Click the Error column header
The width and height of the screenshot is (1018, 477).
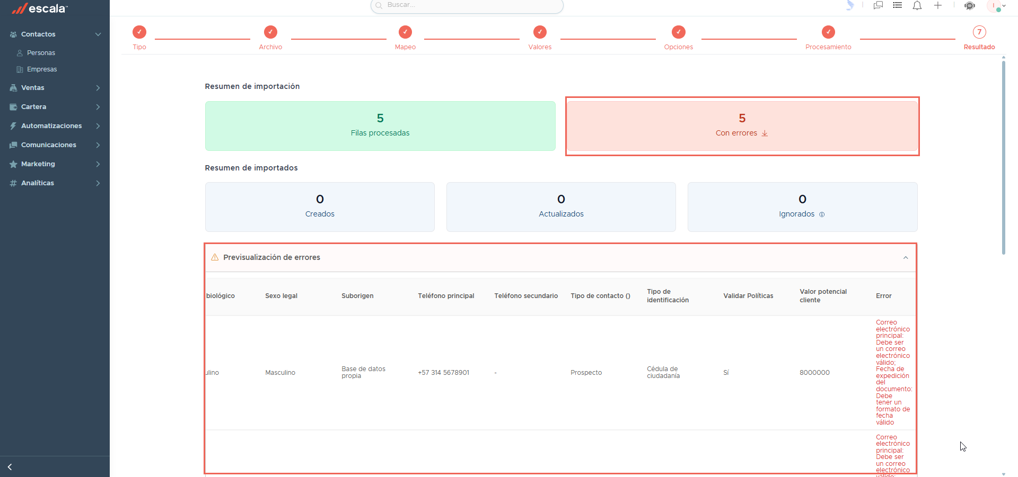coord(884,296)
